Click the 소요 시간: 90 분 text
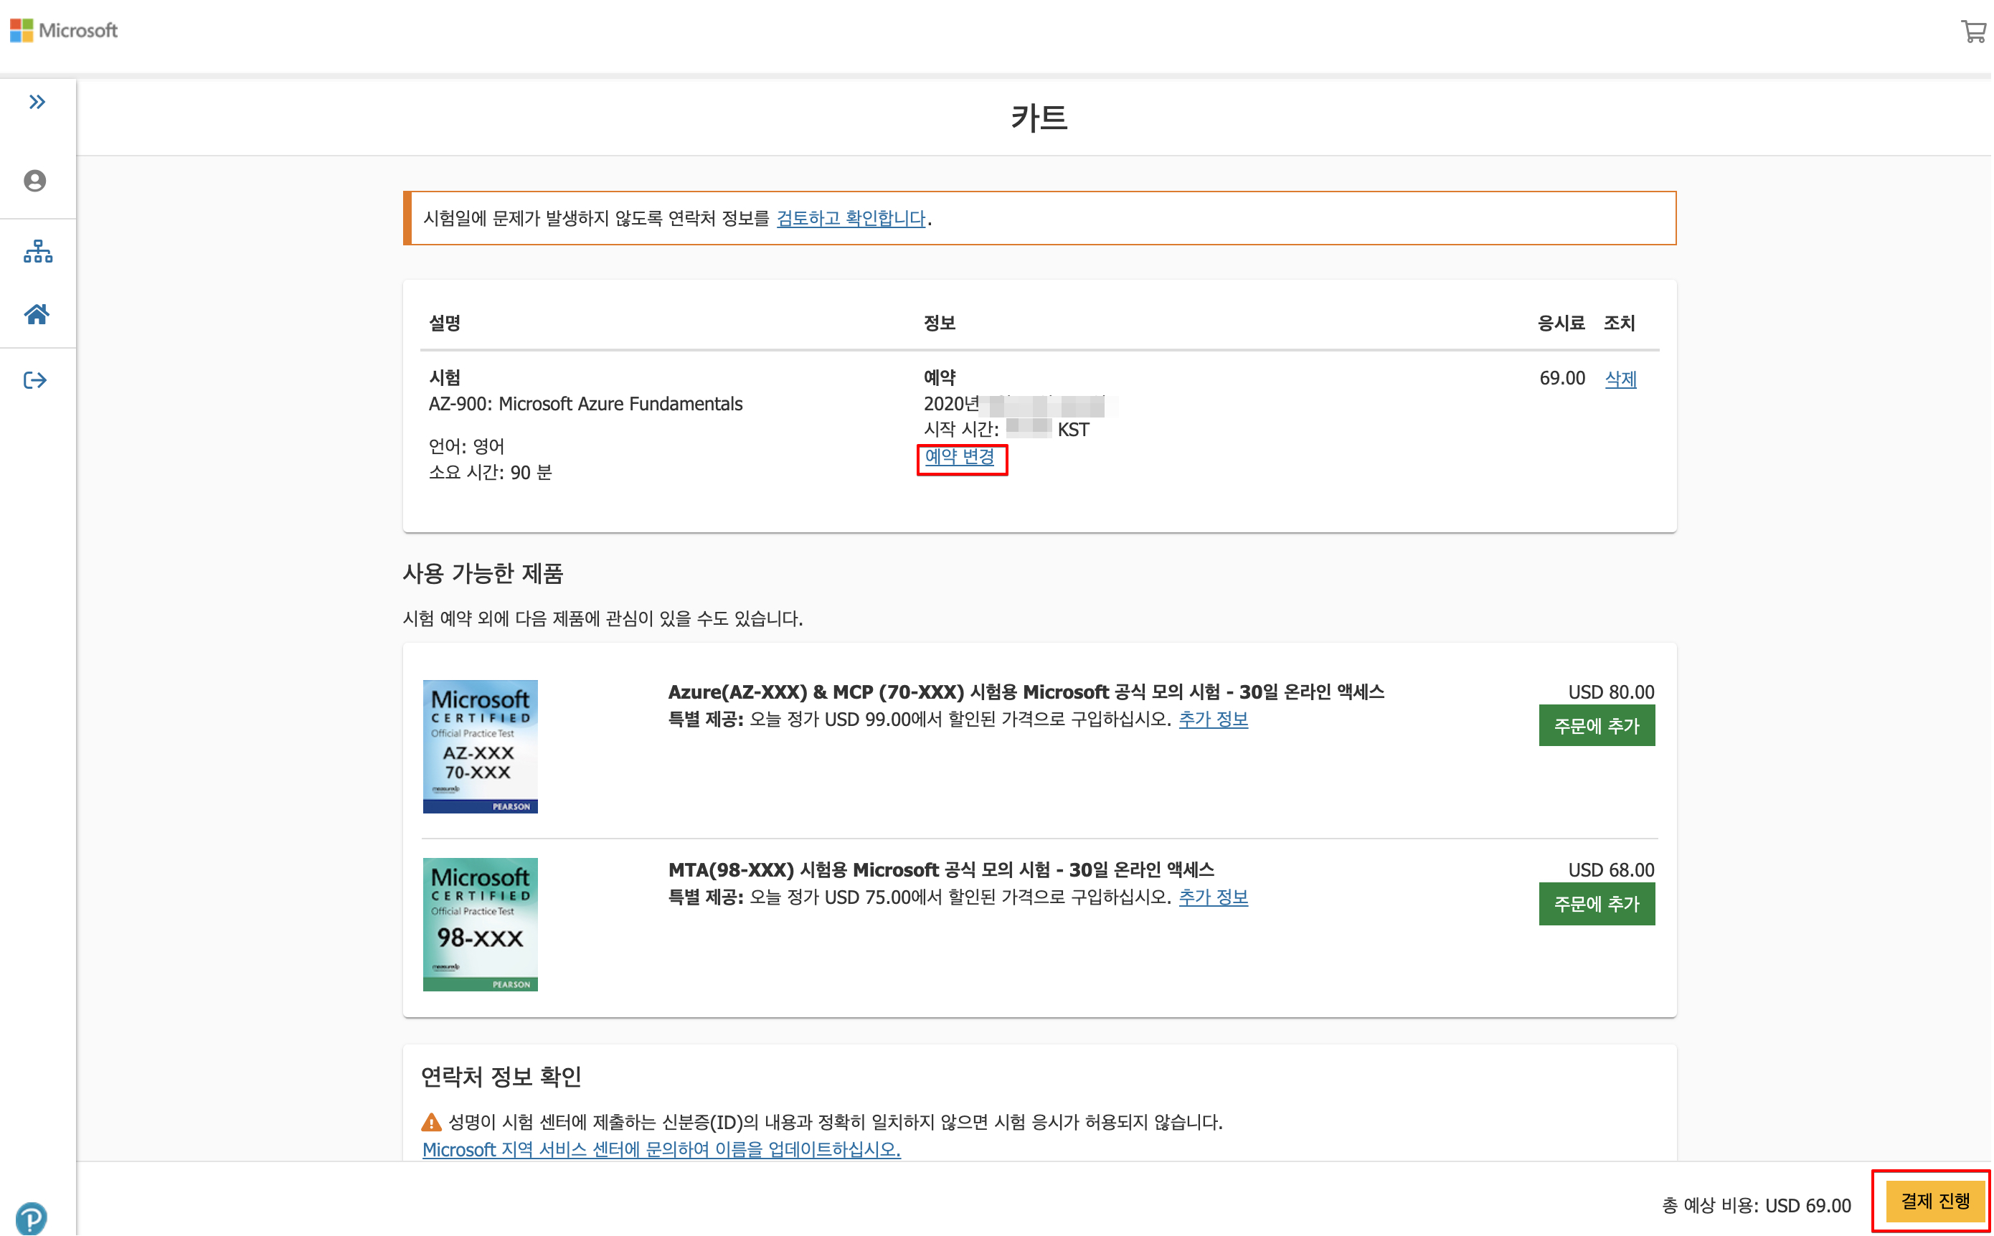This screenshot has height=1236, width=1994. point(491,473)
